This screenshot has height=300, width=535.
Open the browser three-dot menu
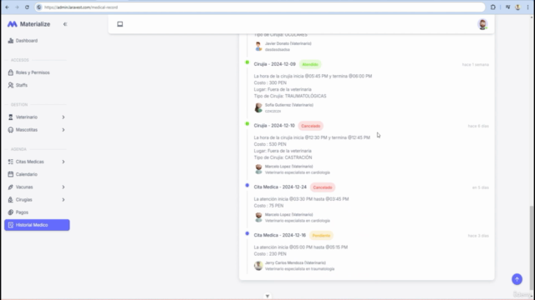[x=527, y=7]
